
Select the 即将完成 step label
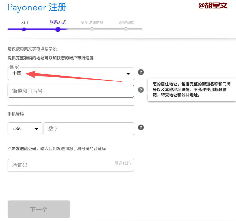point(126,22)
